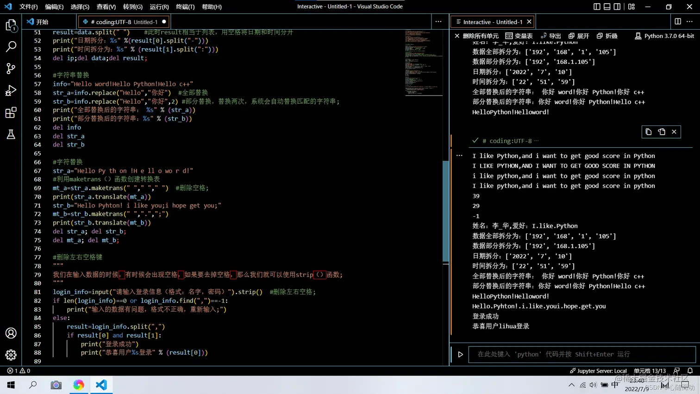Open Interactive panel More Actions ellipsis
Image resolution: width=700 pixels, height=394 pixels.
(x=690, y=22)
